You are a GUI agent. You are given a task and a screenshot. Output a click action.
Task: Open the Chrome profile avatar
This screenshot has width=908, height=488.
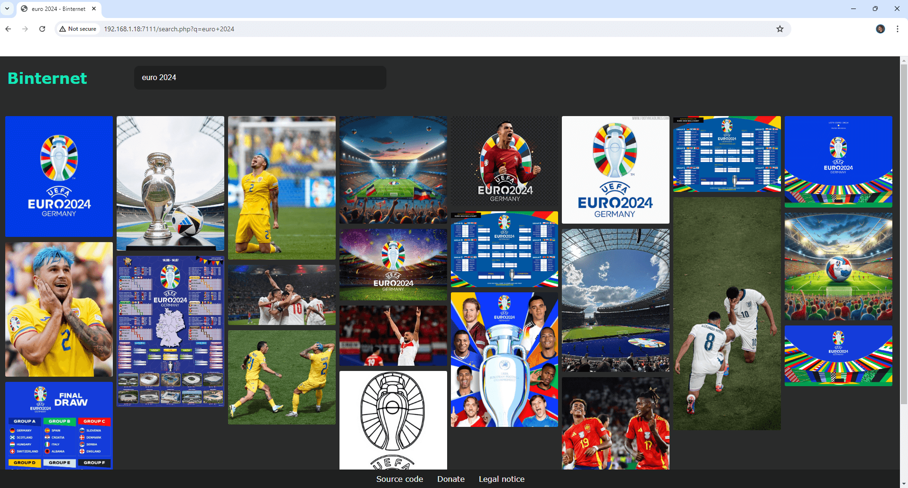pos(880,29)
